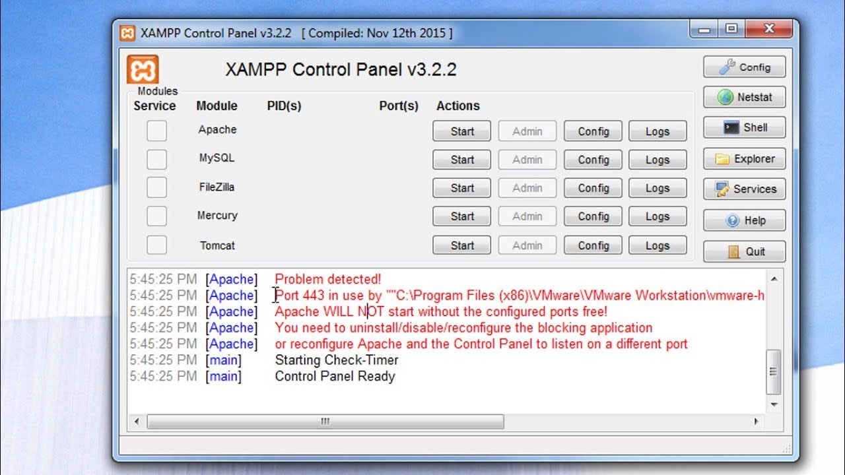Open FileZilla Config button
The height and width of the screenshot is (475, 845).
[x=593, y=188]
